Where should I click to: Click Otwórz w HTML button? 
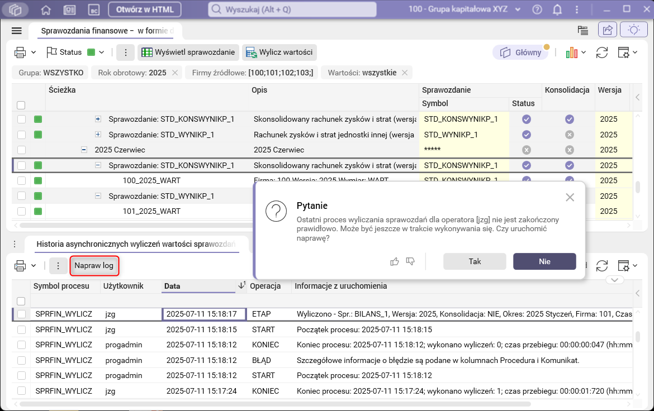tap(145, 9)
